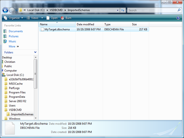
Task: Click Burn in the toolbar
Action: (x=66, y=18)
